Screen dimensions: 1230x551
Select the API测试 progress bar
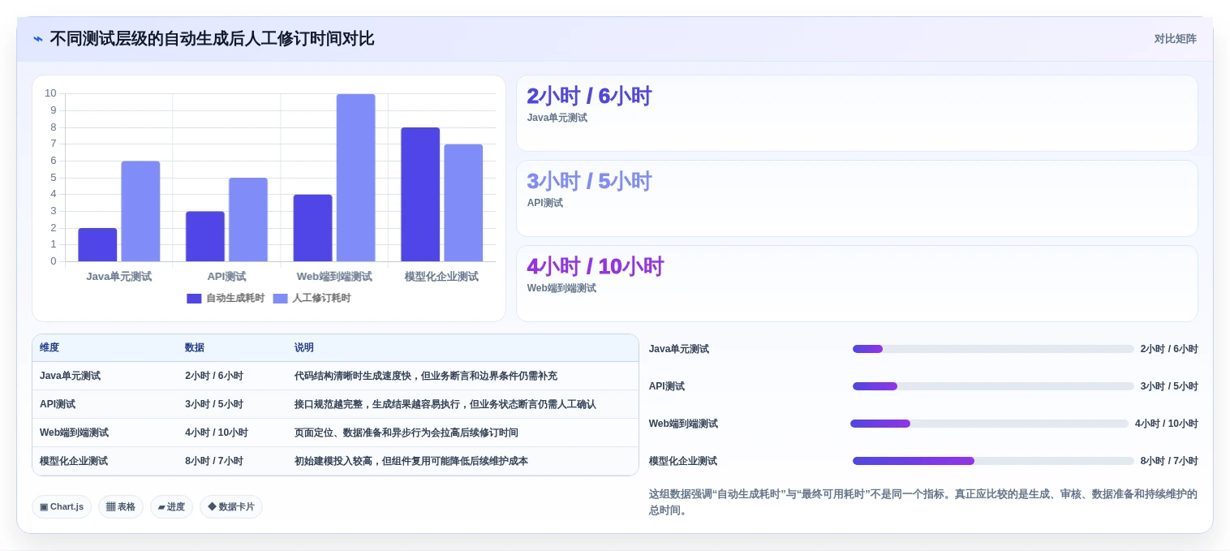[993, 386]
